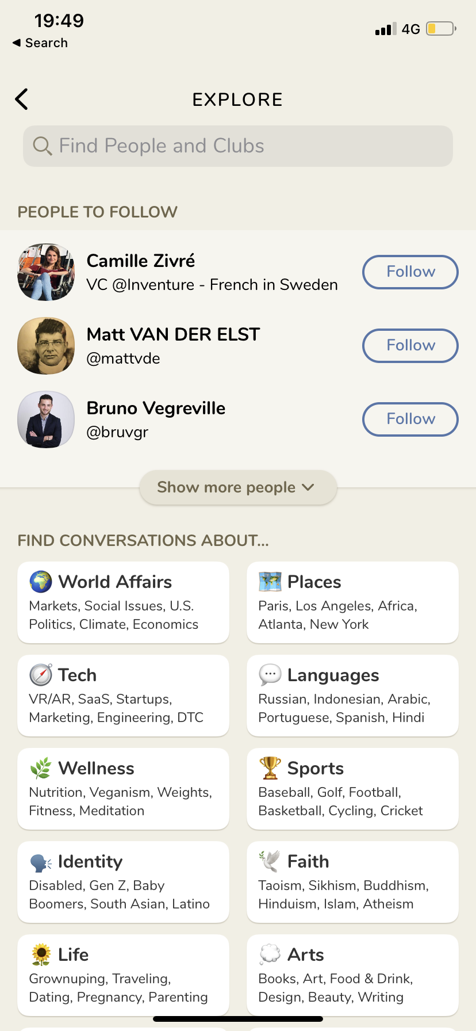The width and height of the screenshot is (476, 1031).
Task: Return to Search via status bar link
Action: pos(40,43)
